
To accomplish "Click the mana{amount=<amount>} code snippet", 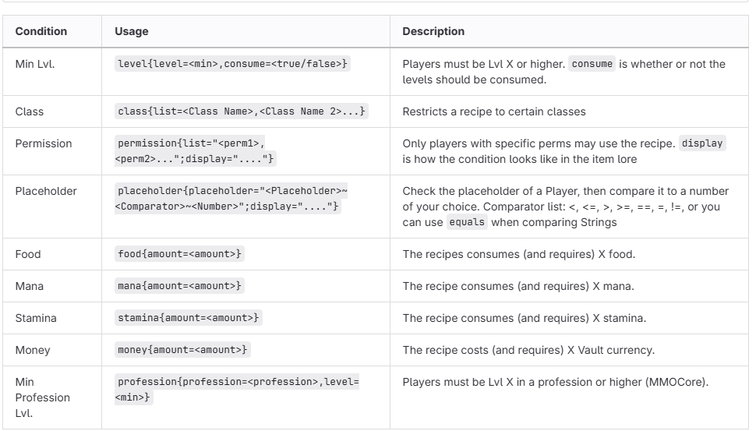I will pos(181,286).
